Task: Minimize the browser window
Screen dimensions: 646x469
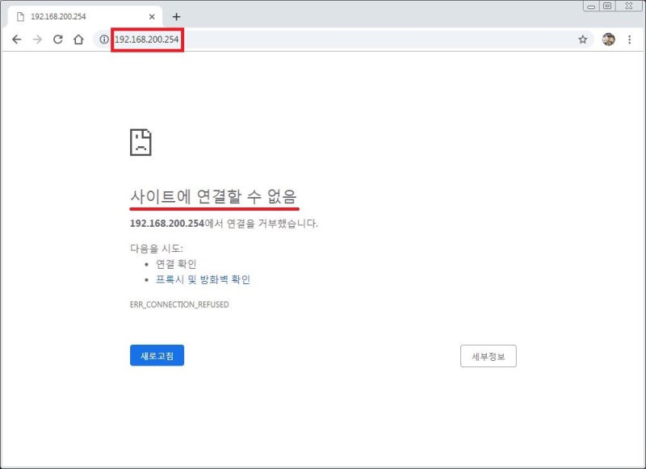Action: 589,6
